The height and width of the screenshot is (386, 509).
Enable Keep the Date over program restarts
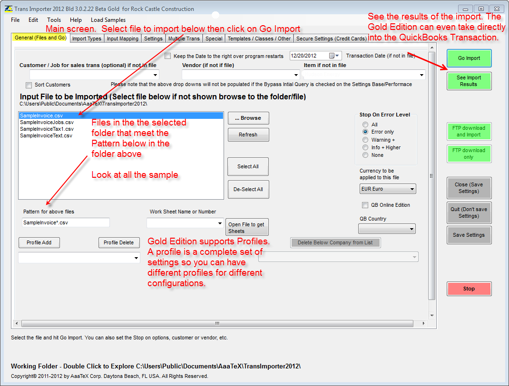[167, 56]
